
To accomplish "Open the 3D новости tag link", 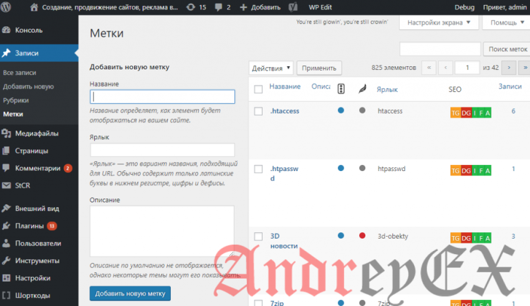I will click(284, 241).
